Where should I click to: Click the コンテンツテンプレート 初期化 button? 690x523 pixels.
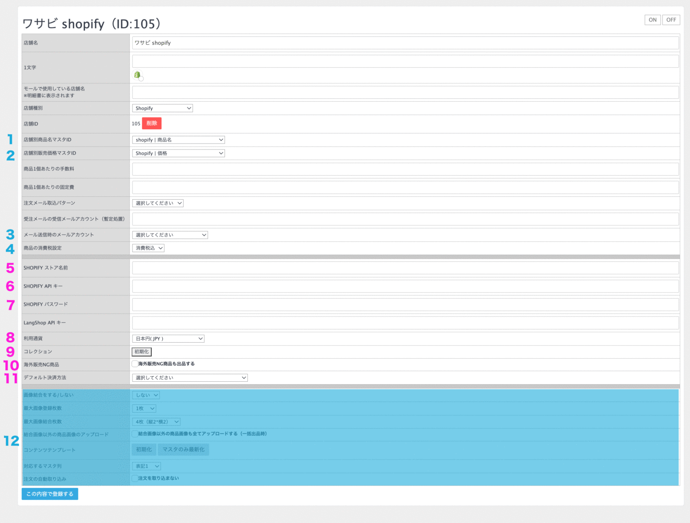144,449
